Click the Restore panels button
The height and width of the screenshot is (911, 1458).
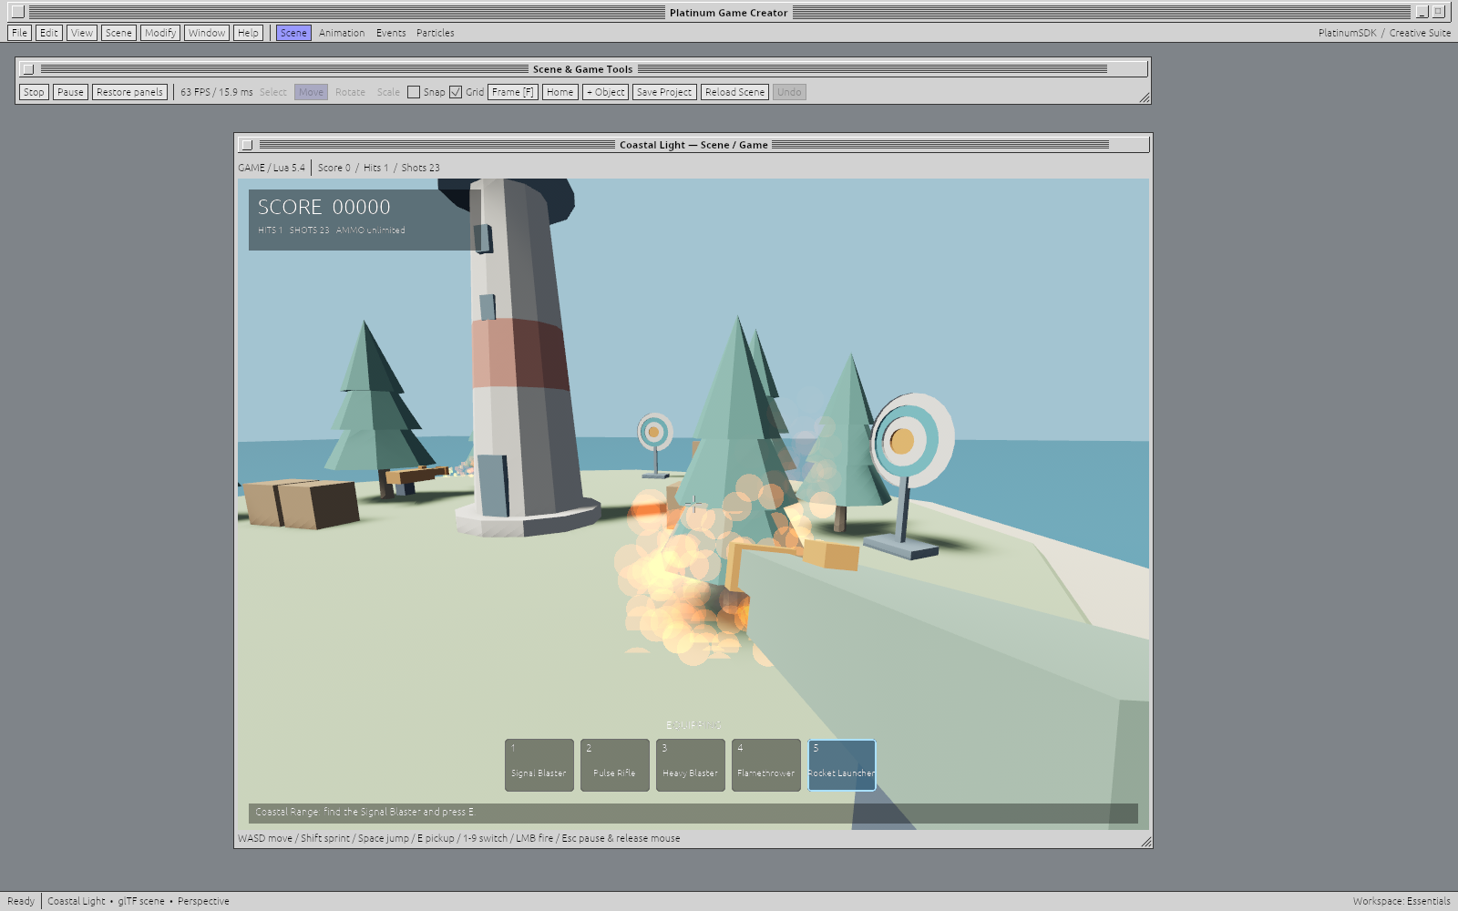click(x=129, y=92)
